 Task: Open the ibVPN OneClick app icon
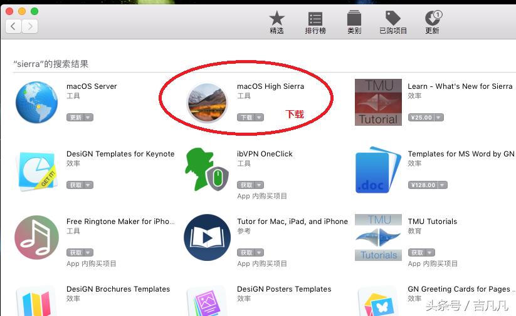207,170
